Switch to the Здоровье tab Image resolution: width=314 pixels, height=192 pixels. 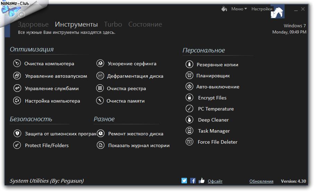(x=33, y=25)
